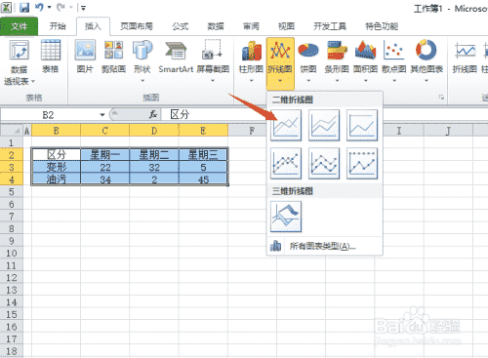This screenshot has height=358, width=488.
Task: Expand the 形状 dropdown arrow
Action: pyautogui.click(x=142, y=80)
